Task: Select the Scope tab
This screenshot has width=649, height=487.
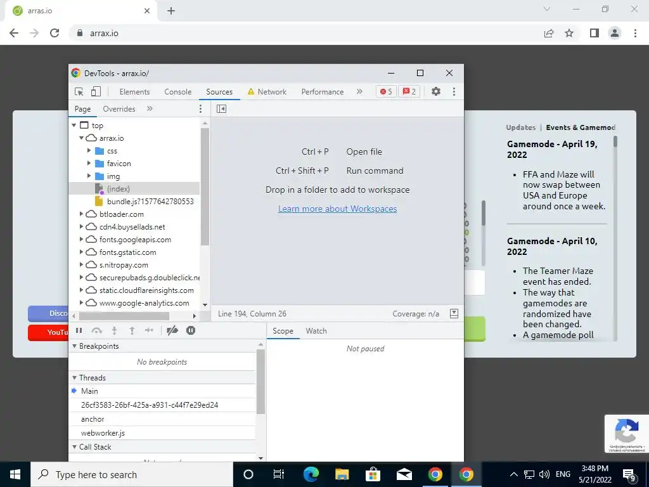Action: click(x=283, y=331)
